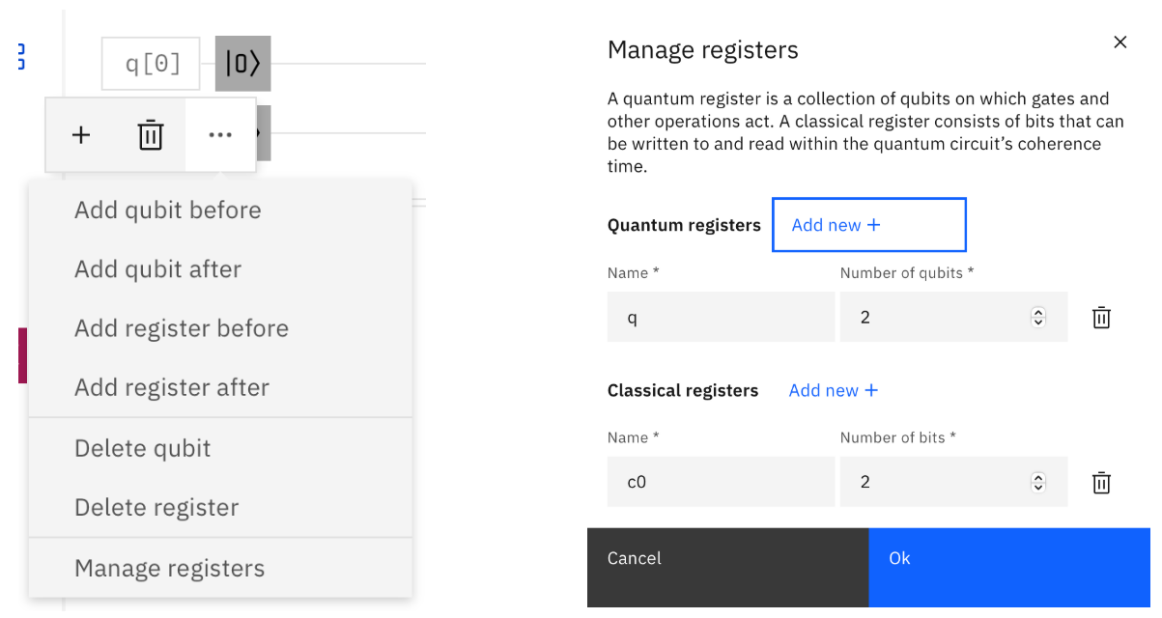
Task: Choose Delete qubit from menu
Action: point(143,448)
